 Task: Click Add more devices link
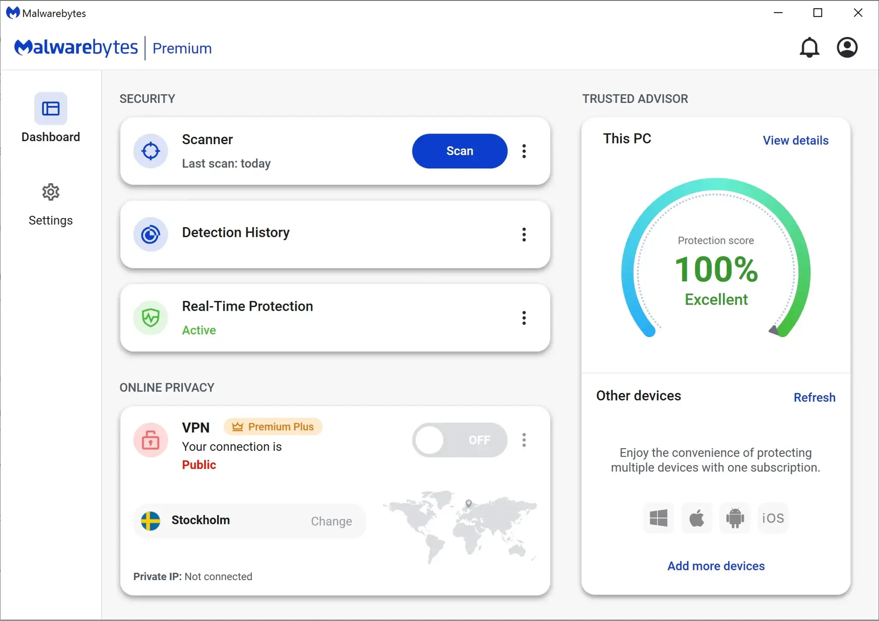coord(716,565)
